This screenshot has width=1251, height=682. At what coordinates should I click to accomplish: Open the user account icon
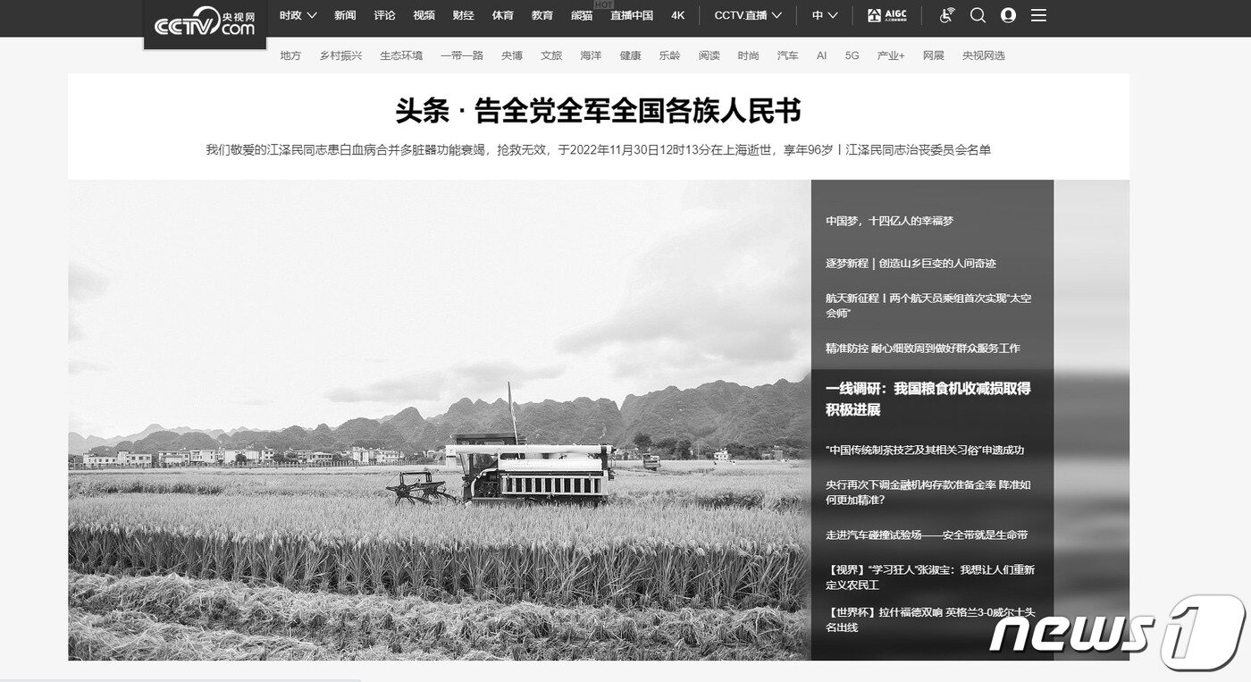1008,15
